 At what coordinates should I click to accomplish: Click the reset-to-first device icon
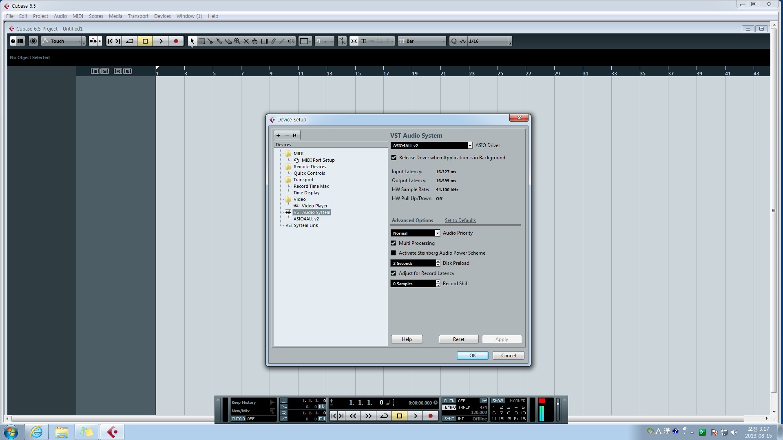coord(295,135)
